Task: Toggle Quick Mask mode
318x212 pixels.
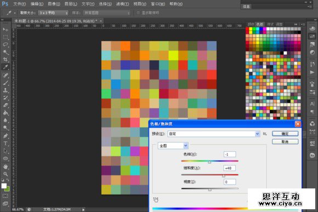Action: pos(5,196)
